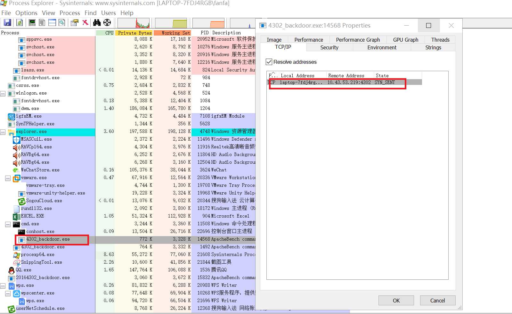Click the CPU usage mini graph
The width and height of the screenshot is (512, 314).
(x=134, y=23)
